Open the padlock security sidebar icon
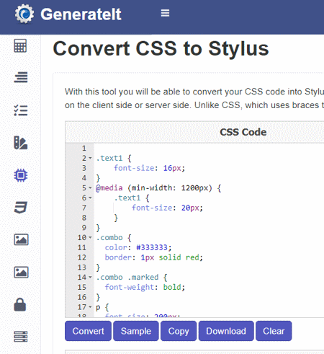Image resolution: width=324 pixels, height=354 pixels. pos(20,305)
